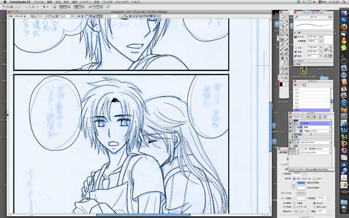Open the フィルタ menu
Viewport: 349px width, 218px height.
click(x=107, y=2)
